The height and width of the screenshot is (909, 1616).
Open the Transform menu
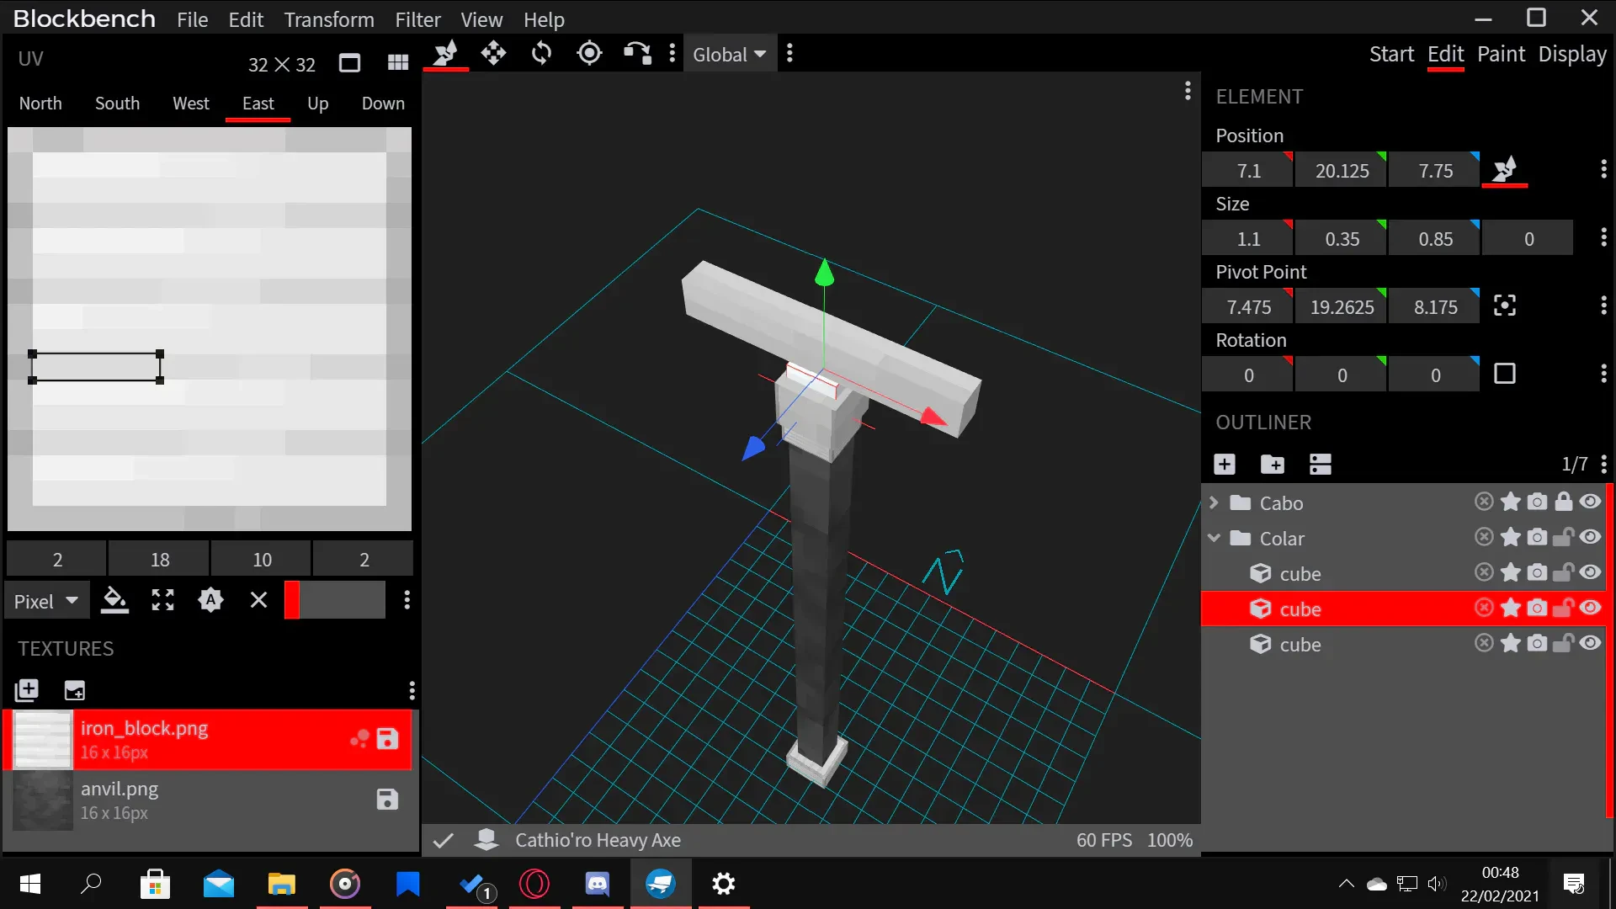click(329, 19)
